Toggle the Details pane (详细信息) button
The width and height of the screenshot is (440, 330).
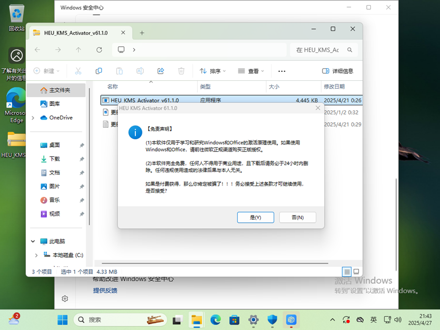tap(338, 71)
